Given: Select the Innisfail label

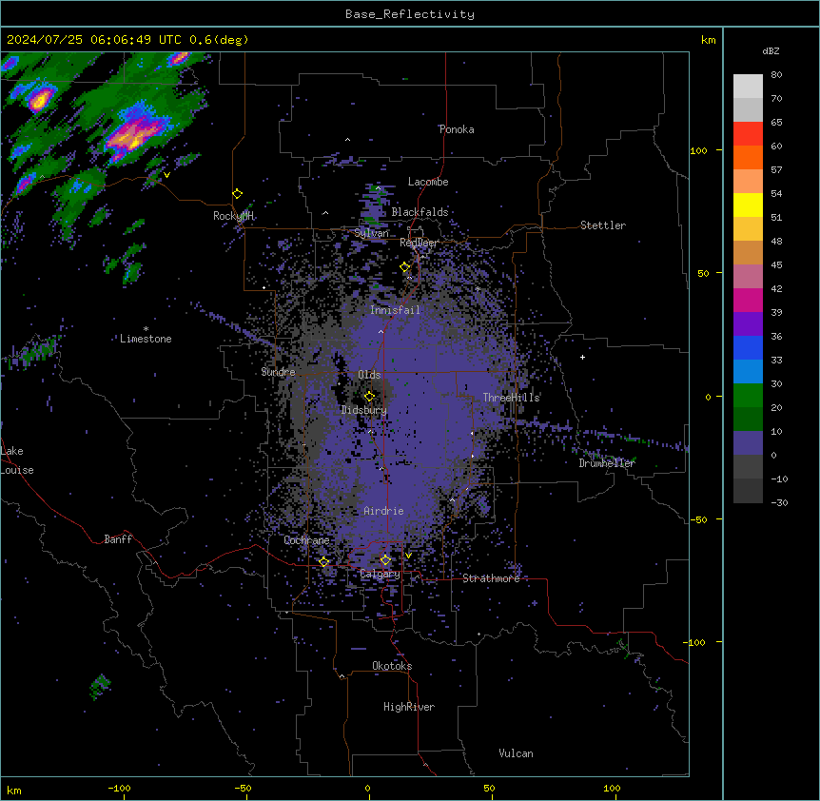Looking at the screenshot, I should pyautogui.click(x=395, y=310).
